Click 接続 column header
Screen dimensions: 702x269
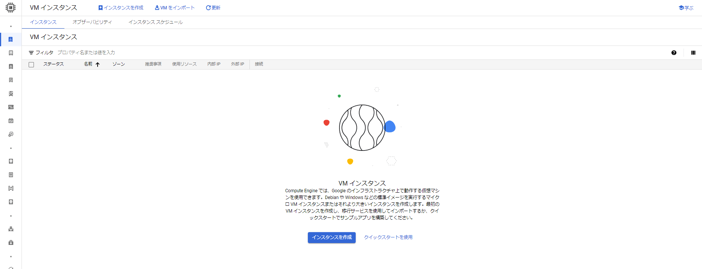click(259, 64)
